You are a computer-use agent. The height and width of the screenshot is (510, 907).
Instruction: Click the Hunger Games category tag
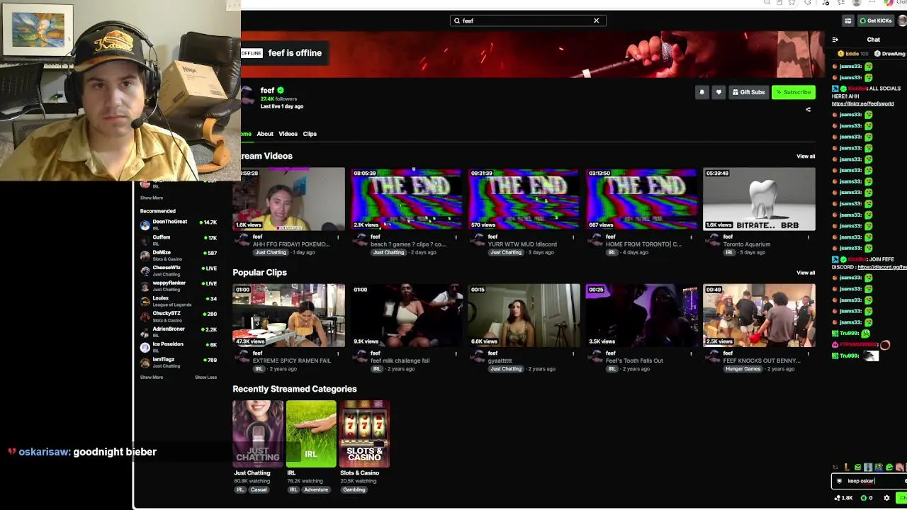coord(743,369)
